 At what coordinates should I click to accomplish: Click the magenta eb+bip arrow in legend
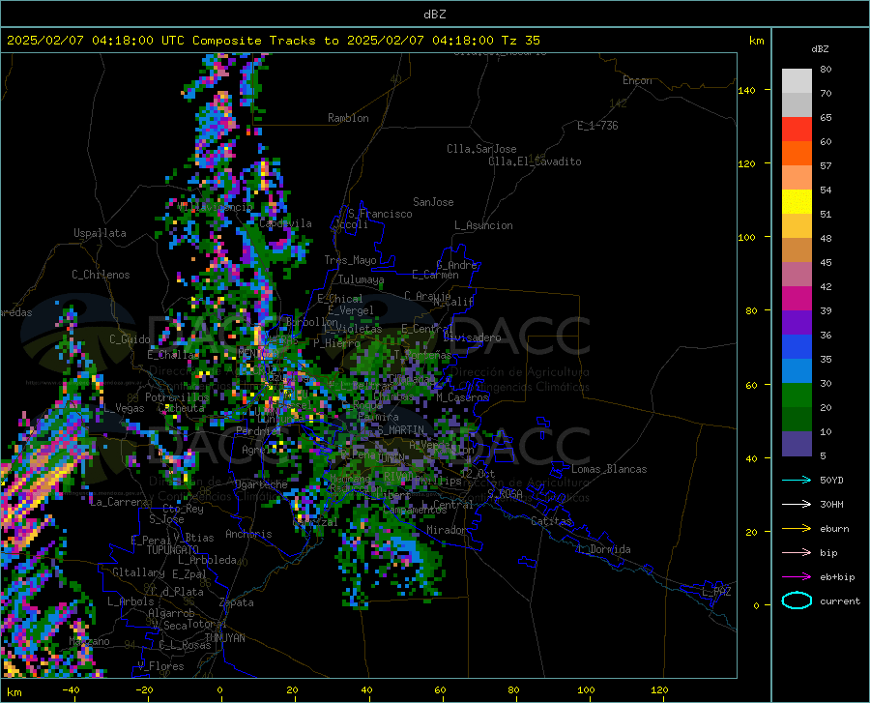pos(797,577)
